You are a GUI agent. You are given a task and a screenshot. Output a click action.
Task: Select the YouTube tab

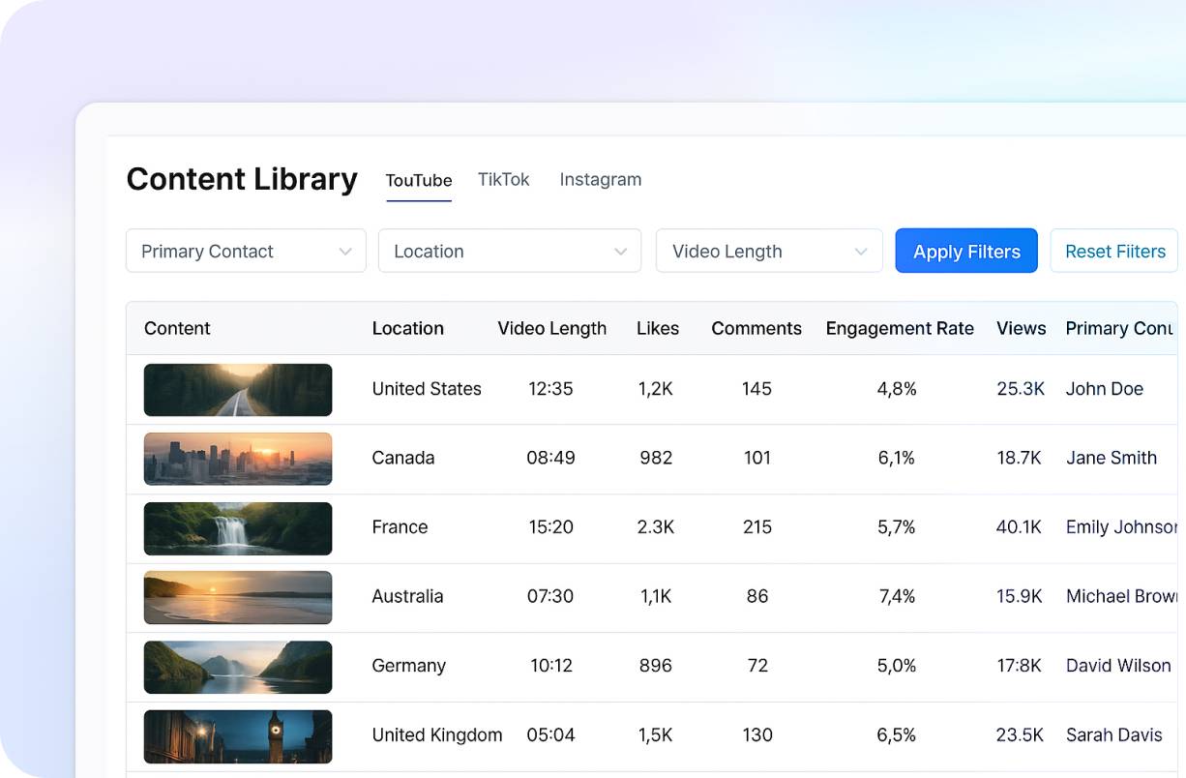point(418,181)
